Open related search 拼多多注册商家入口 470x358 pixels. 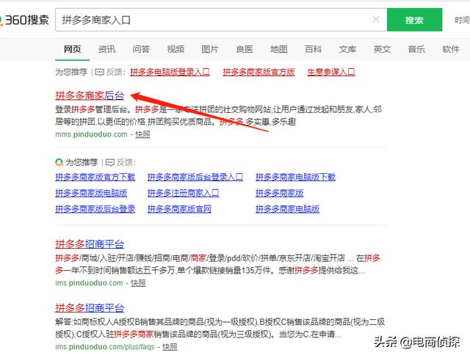(x=183, y=193)
